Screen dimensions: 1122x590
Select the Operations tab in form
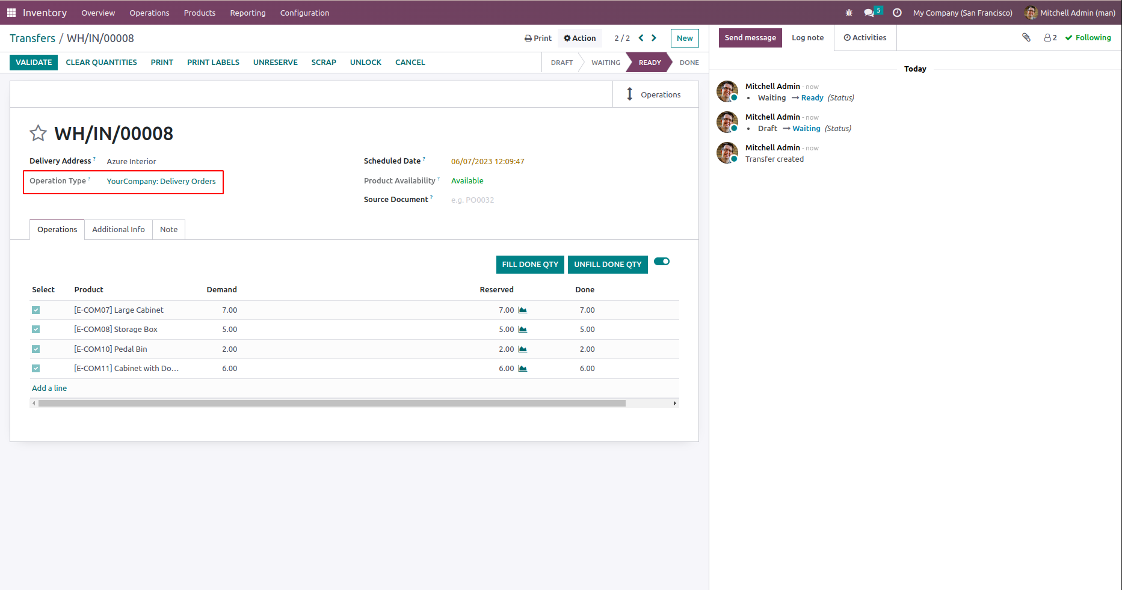click(x=57, y=230)
